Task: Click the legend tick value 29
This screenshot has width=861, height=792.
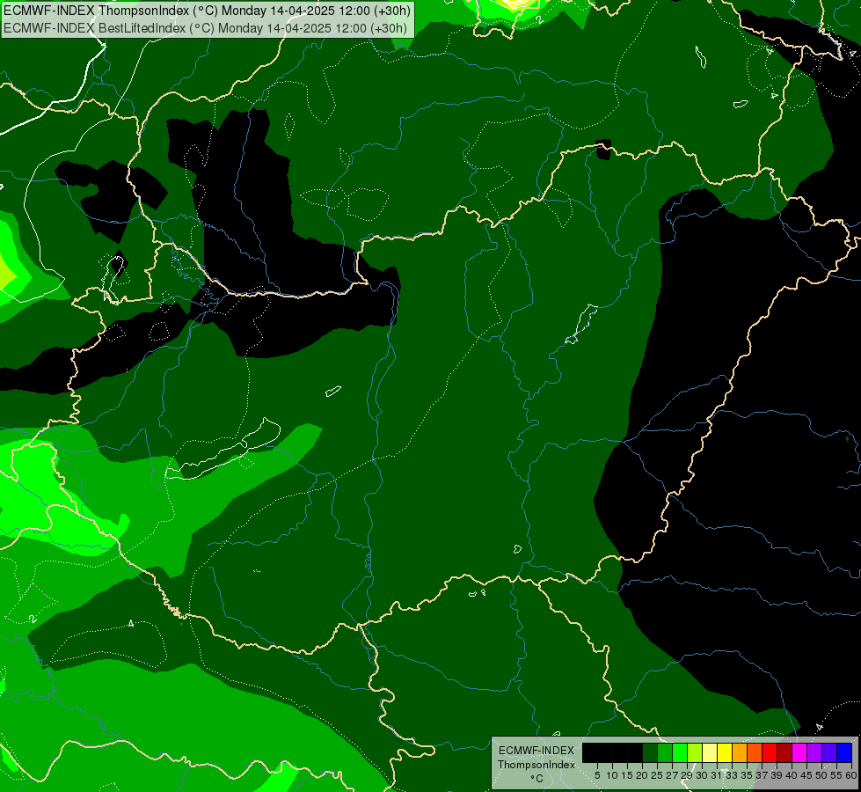Action: pyautogui.click(x=687, y=775)
